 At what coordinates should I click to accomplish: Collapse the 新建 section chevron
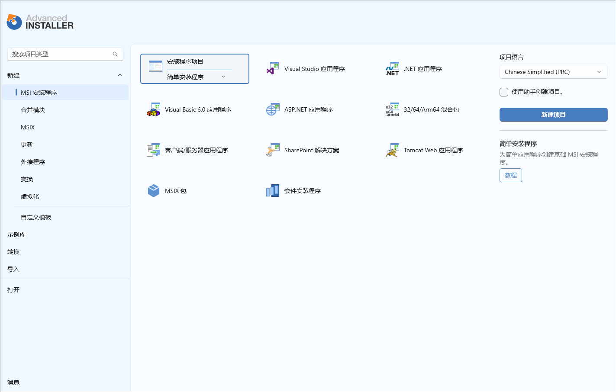[x=120, y=75]
